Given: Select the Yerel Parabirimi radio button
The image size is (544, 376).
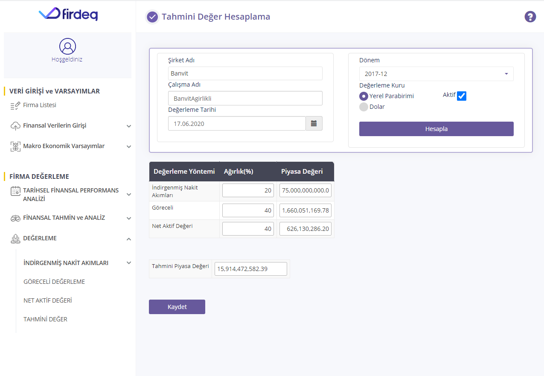Looking at the screenshot, I should (364, 96).
